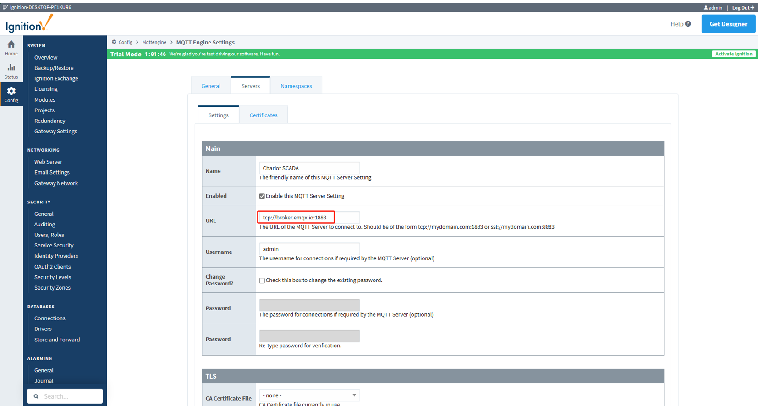
Task: Open General under Alarming
Action: point(44,370)
